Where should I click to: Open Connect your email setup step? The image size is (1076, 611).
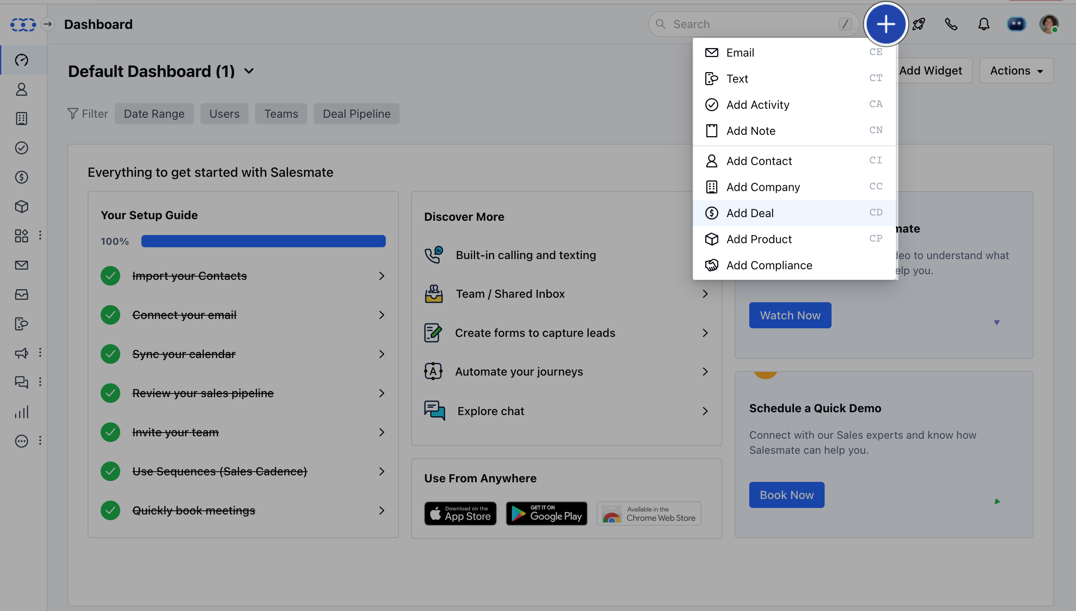point(243,315)
